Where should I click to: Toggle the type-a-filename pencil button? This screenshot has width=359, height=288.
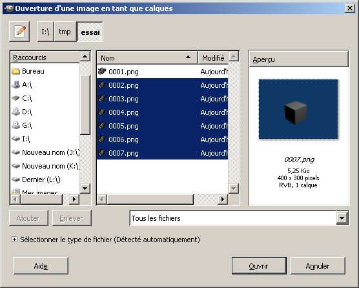(x=19, y=32)
